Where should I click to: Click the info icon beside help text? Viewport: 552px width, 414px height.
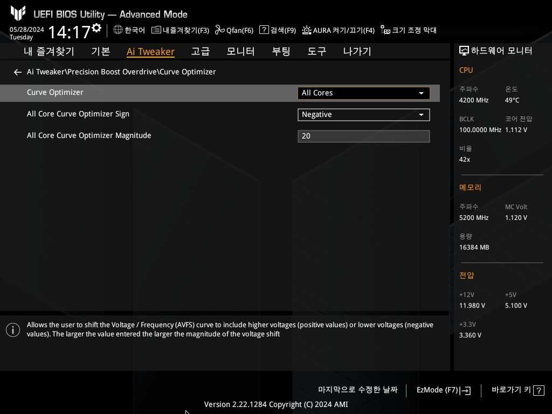tap(13, 330)
